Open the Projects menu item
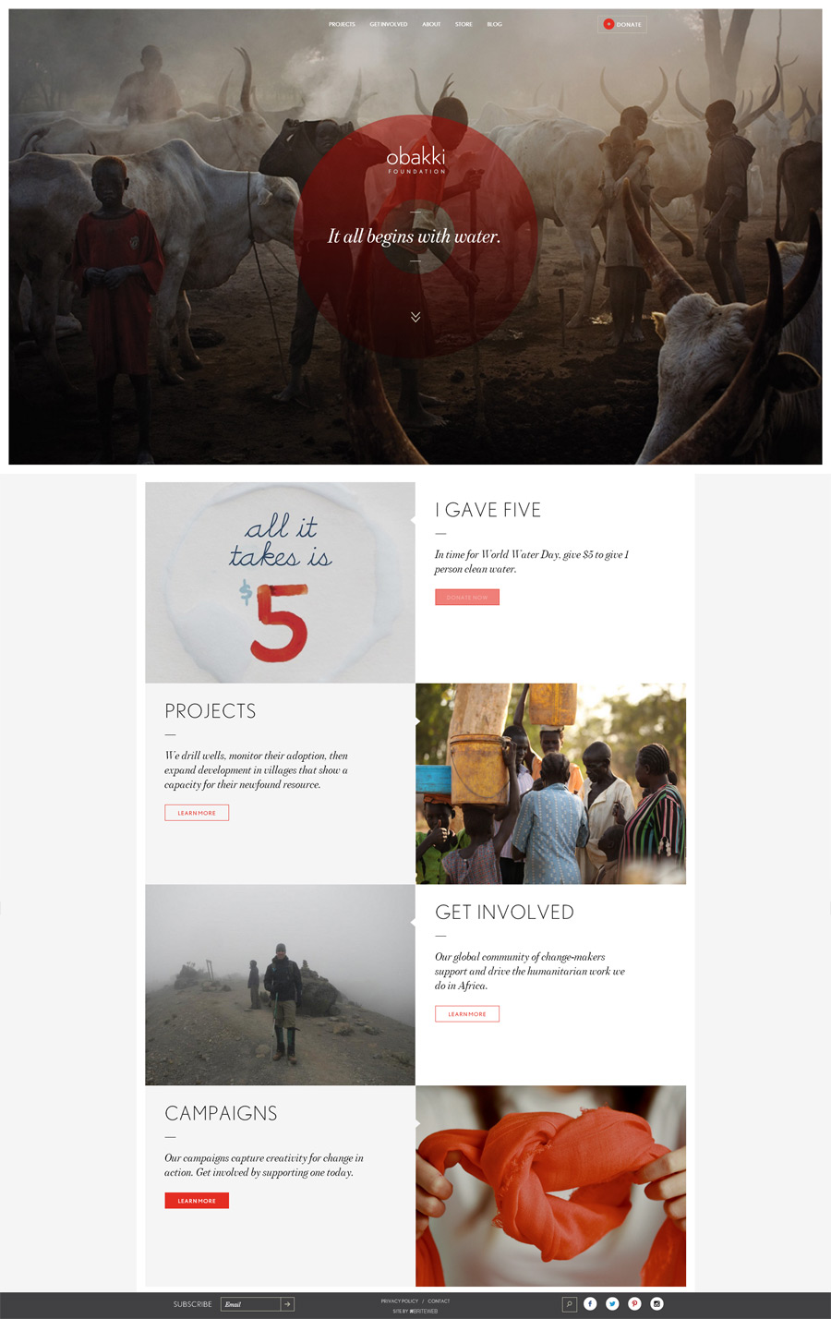 point(342,24)
